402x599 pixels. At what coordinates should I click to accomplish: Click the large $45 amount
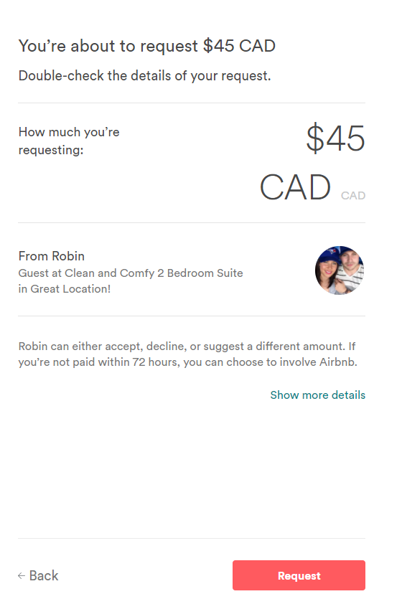[x=335, y=138]
